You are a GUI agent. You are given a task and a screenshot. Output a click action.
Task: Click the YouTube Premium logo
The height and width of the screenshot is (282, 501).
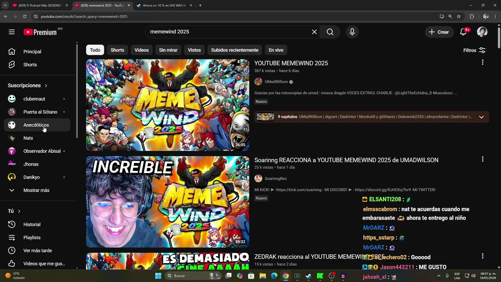[x=40, y=32]
